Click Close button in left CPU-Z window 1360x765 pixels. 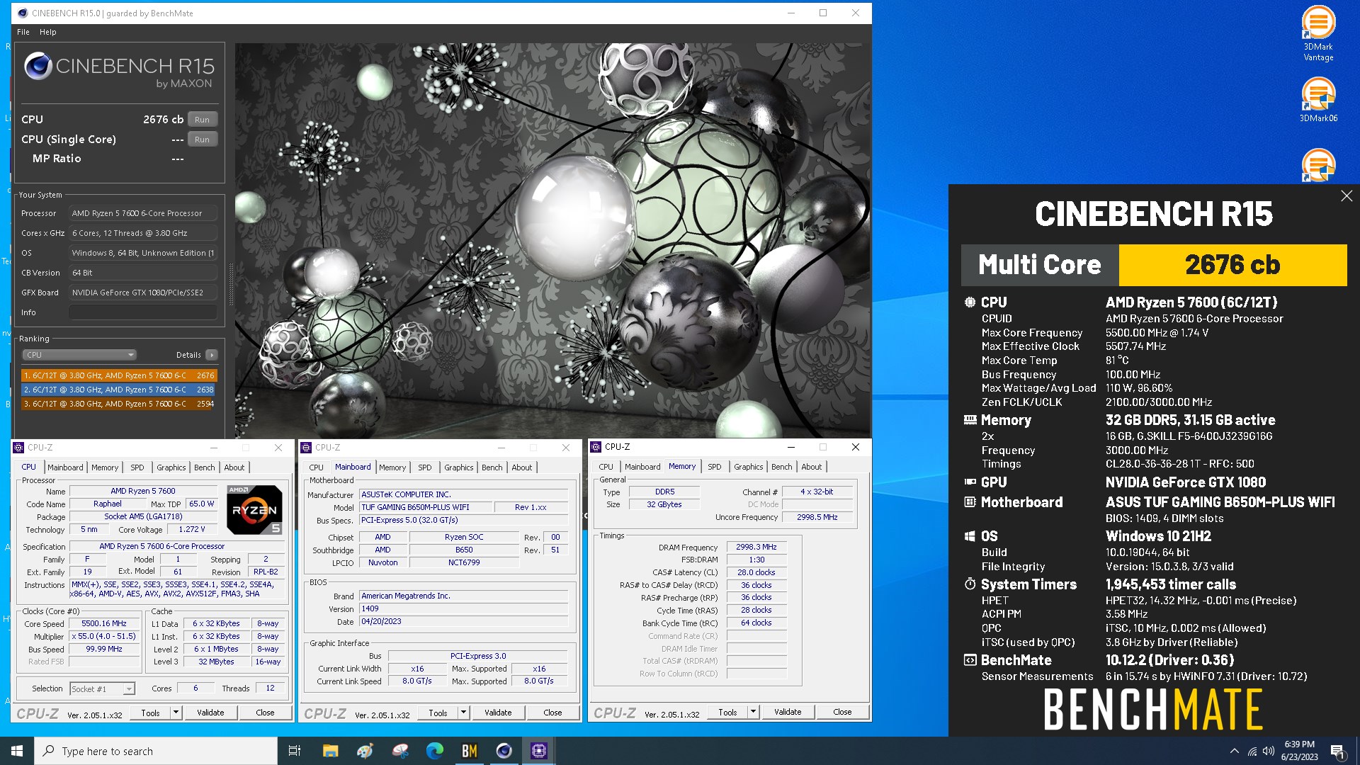pos(265,713)
